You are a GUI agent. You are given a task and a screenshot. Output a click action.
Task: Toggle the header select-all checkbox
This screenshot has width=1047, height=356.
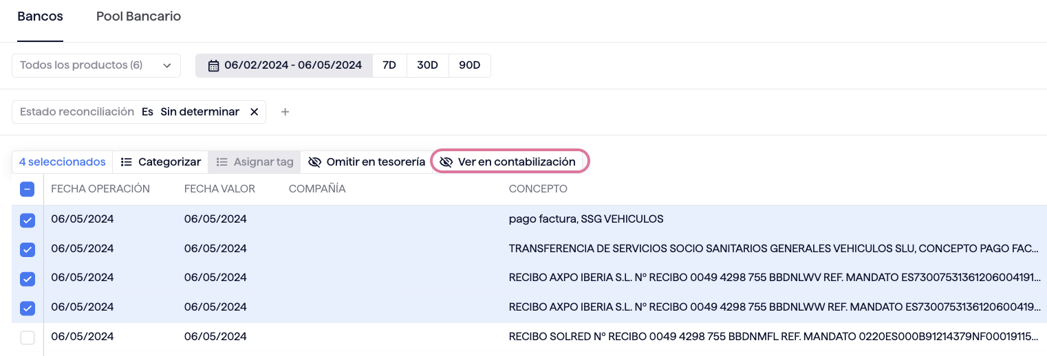(x=28, y=189)
